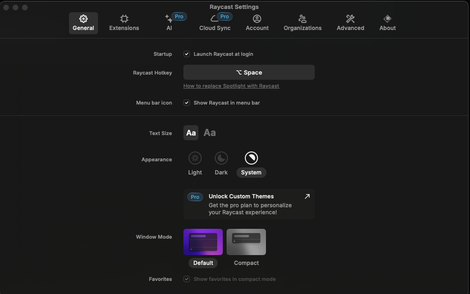Viewport: 470px width, 294px height.
Task: Click the Light appearance label
Action: (x=195, y=173)
